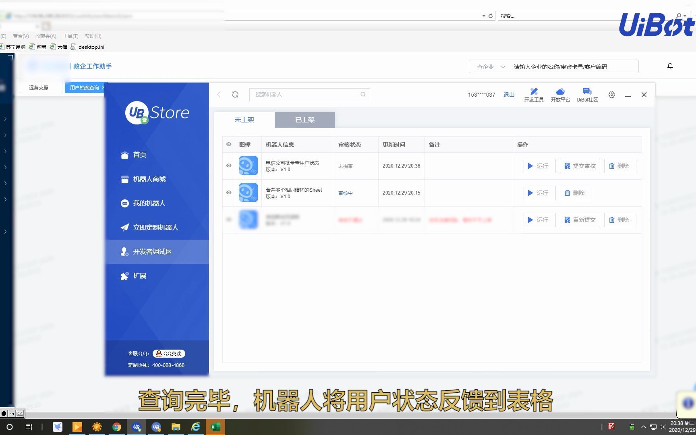Open the address bar dropdown arrow
Image resolution: width=696 pixels, height=435 pixels.
click(484, 16)
